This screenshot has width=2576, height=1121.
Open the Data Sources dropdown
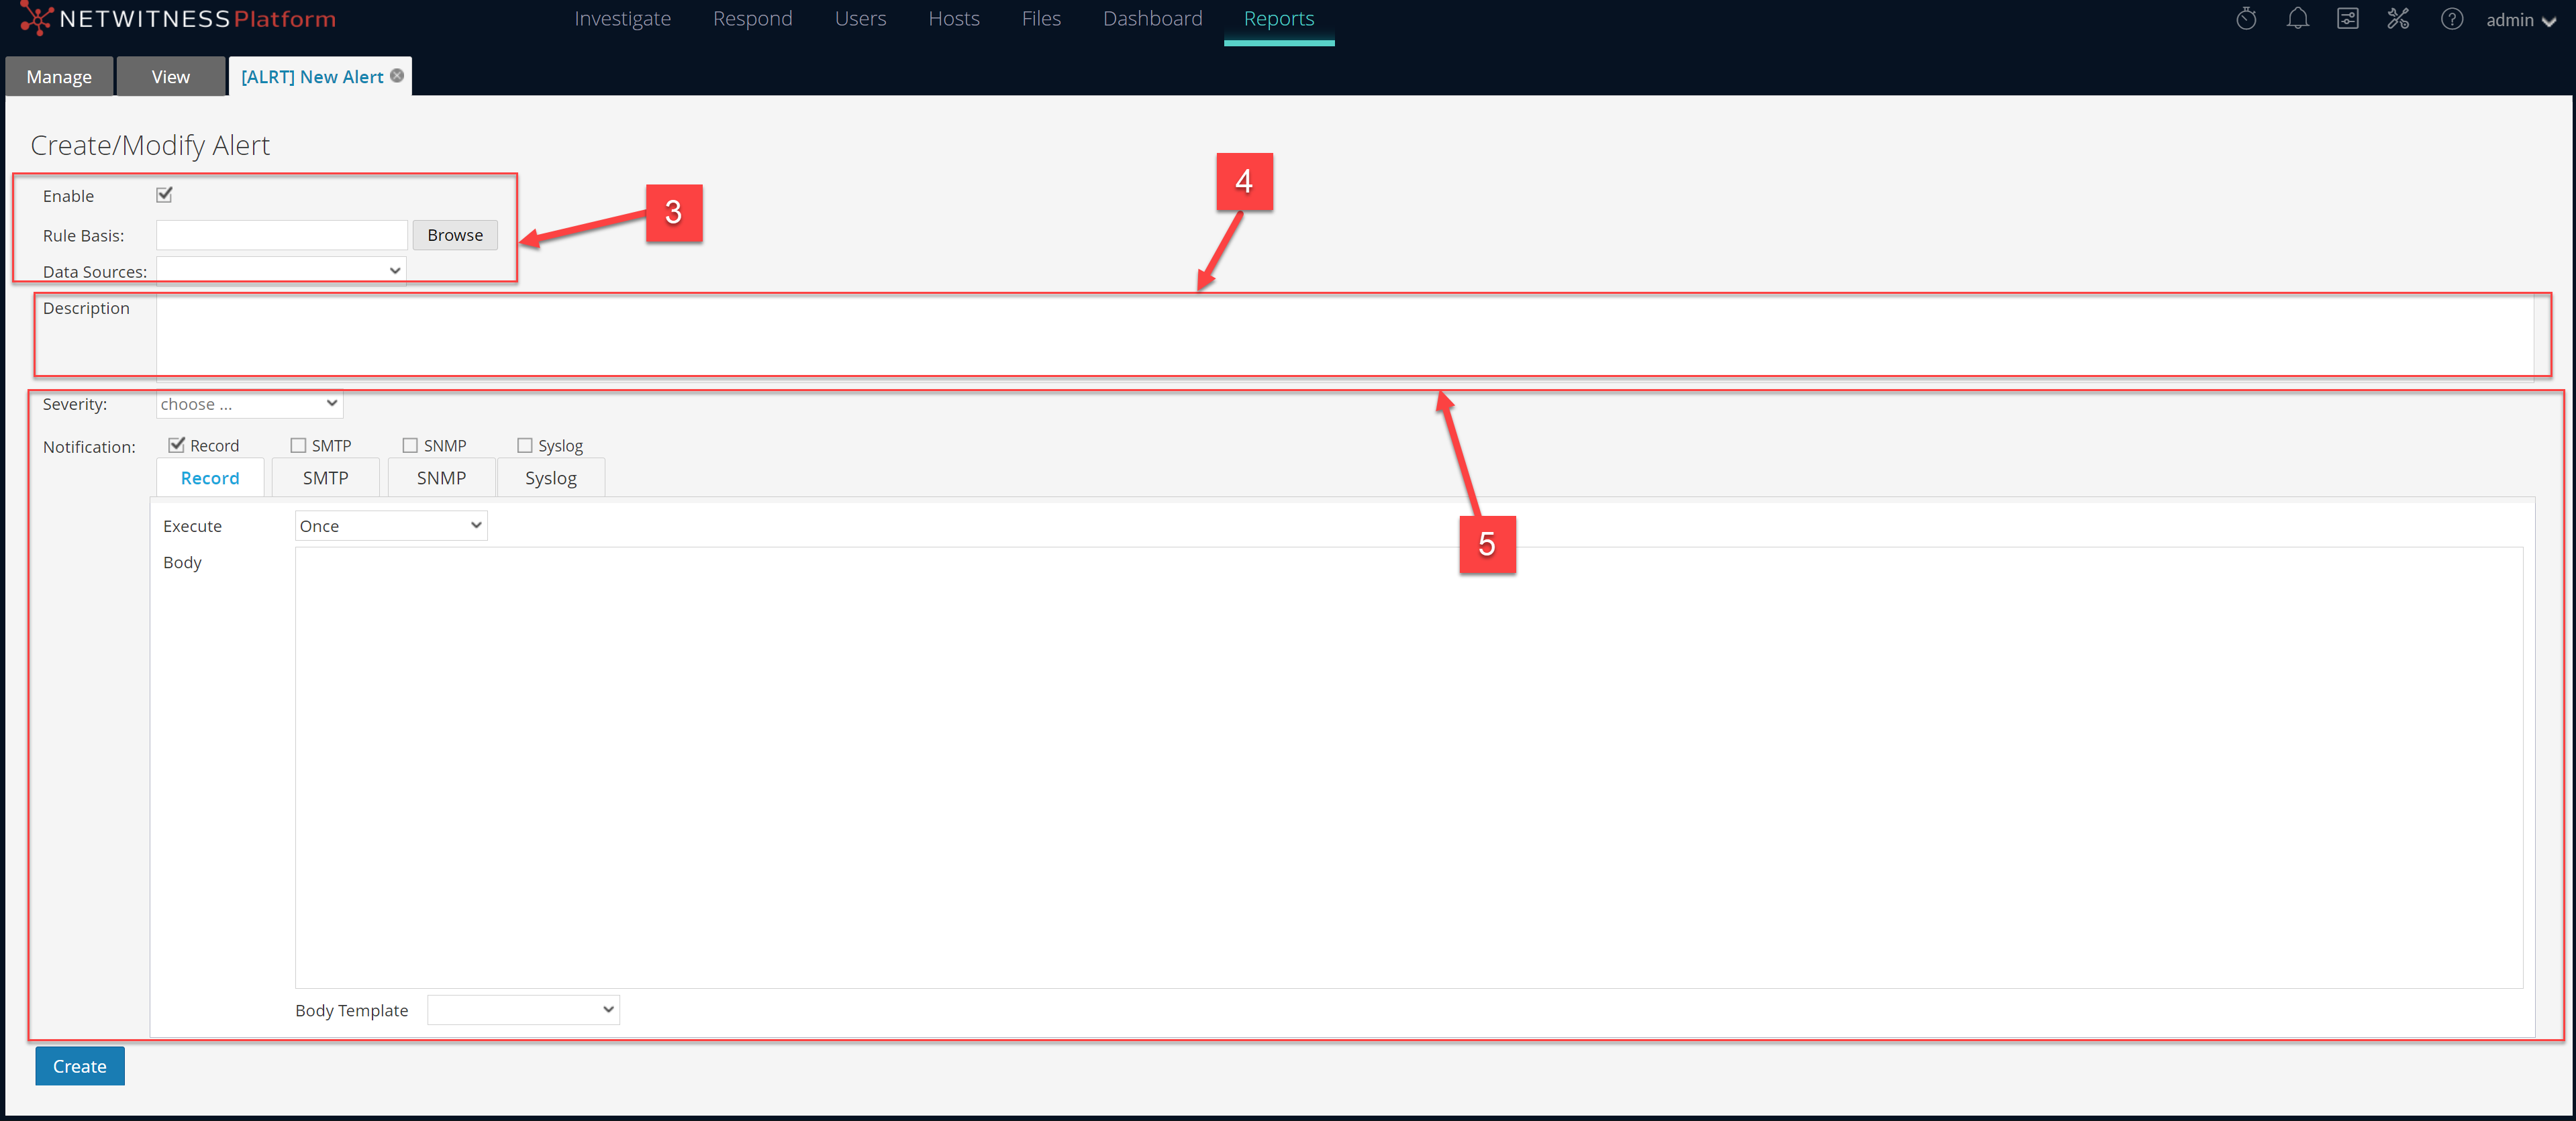tap(280, 270)
